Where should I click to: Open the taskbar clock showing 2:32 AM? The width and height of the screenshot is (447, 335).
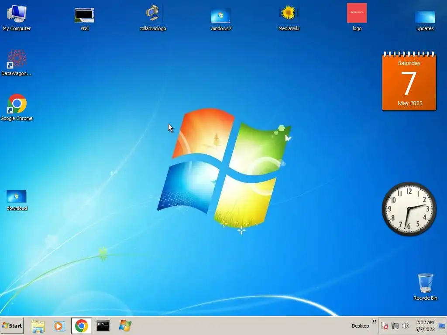coord(425,326)
